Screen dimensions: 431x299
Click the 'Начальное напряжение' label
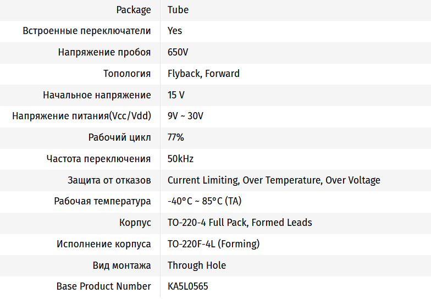click(x=97, y=95)
